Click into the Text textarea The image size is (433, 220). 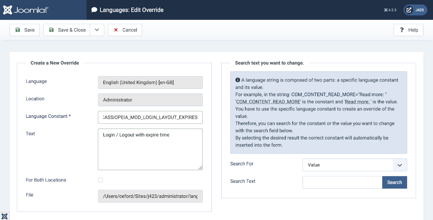pyautogui.click(x=150, y=149)
